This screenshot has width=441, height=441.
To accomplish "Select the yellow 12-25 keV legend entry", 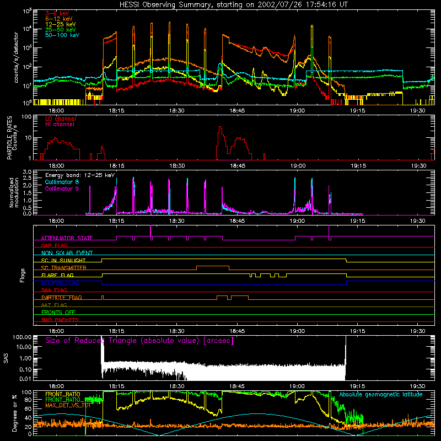I will pos(61,24).
